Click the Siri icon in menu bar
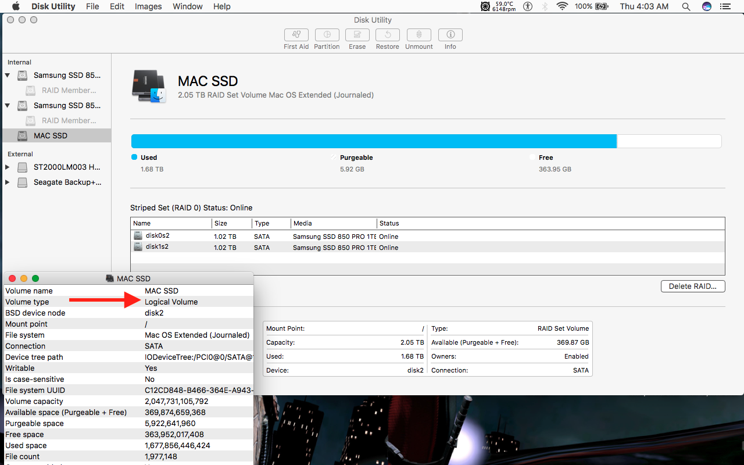The width and height of the screenshot is (744, 465). tap(707, 6)
